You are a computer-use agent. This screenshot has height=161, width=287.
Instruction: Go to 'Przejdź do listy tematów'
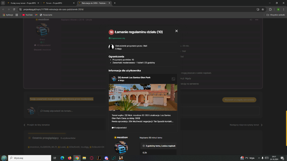click(37, 125)
